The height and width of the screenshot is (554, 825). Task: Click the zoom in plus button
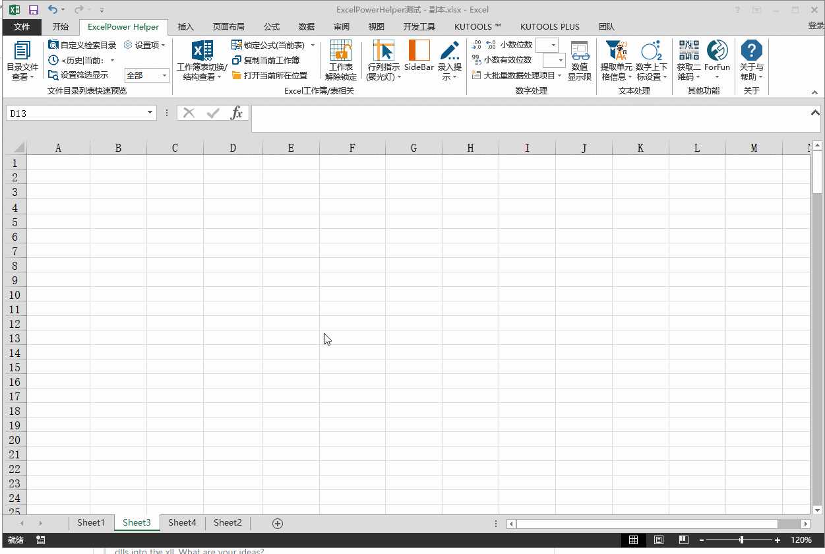click(778, 540)
